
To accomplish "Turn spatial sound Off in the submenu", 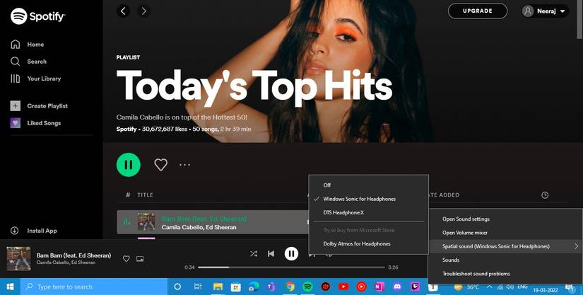I will pos(368,185).
